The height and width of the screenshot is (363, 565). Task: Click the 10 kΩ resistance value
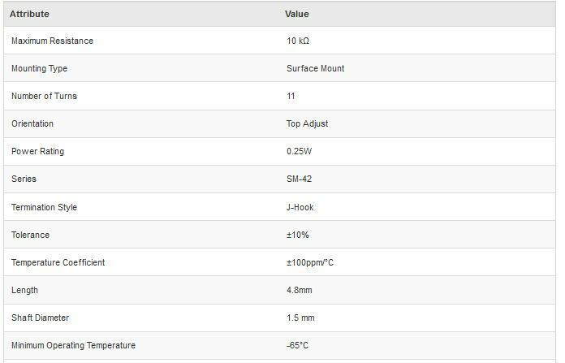click(298, 41)
